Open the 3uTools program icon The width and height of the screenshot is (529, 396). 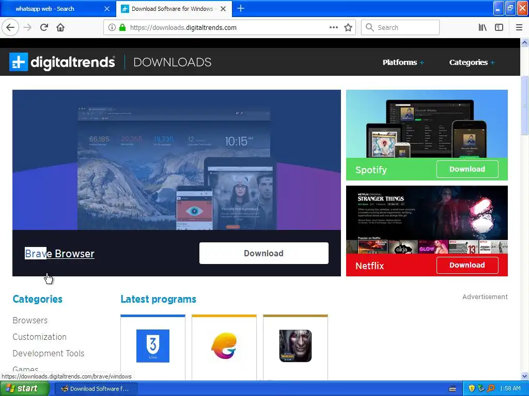153,346
